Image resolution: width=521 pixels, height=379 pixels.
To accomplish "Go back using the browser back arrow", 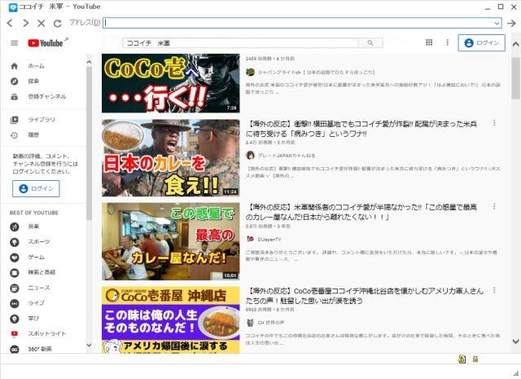I will 10,23.
